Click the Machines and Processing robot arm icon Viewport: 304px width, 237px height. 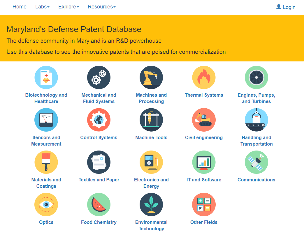[151, 77]
